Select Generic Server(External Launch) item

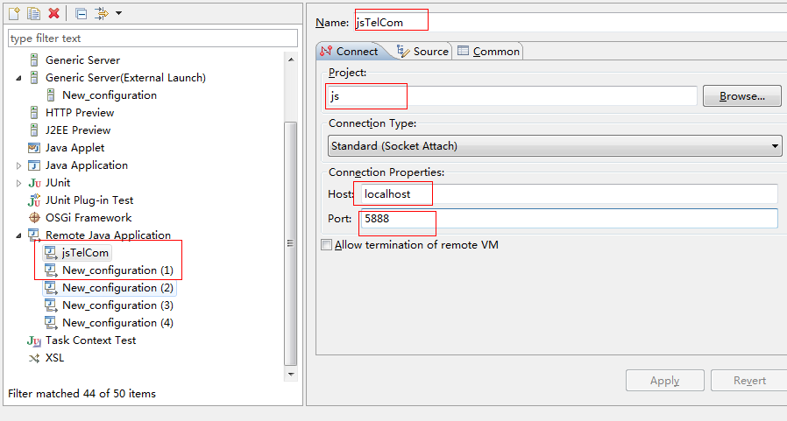[x=125, y=78]
